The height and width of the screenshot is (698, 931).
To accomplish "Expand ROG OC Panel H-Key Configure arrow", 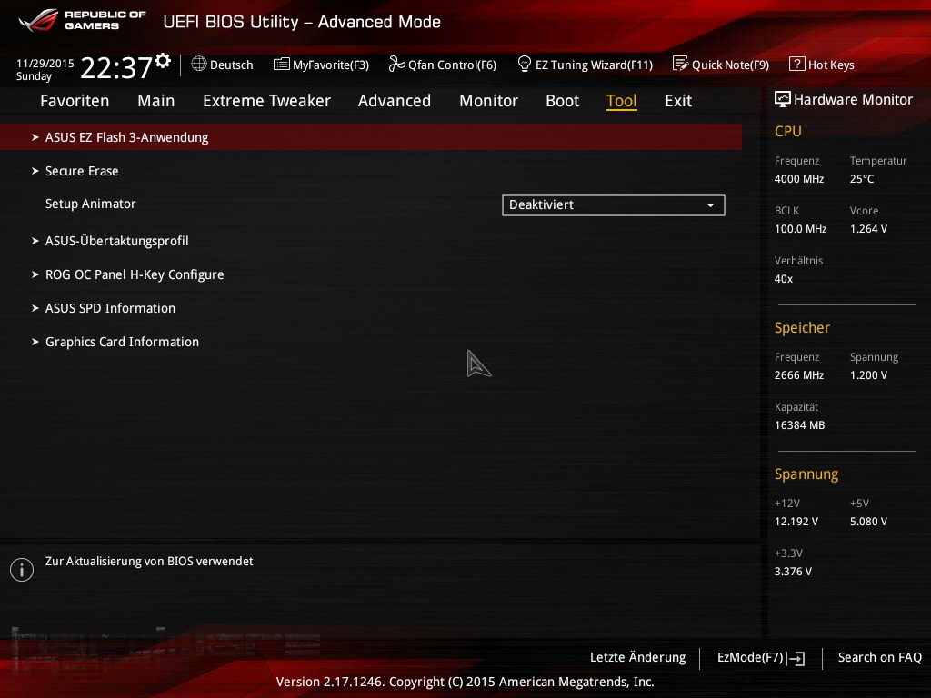I will point(35,274).
